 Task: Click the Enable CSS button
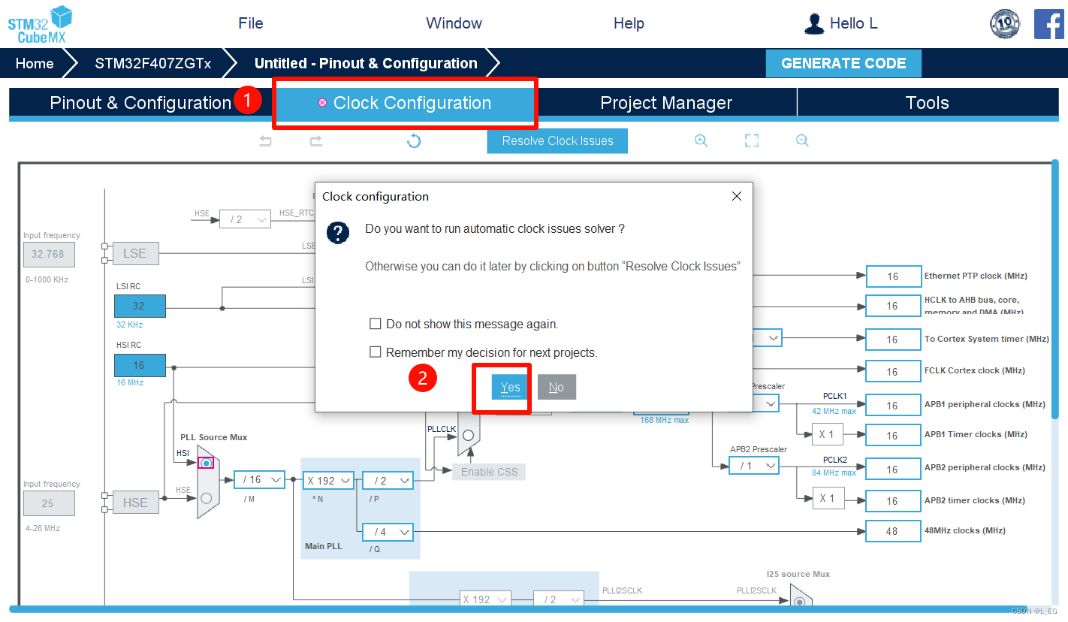pos(489,471)
